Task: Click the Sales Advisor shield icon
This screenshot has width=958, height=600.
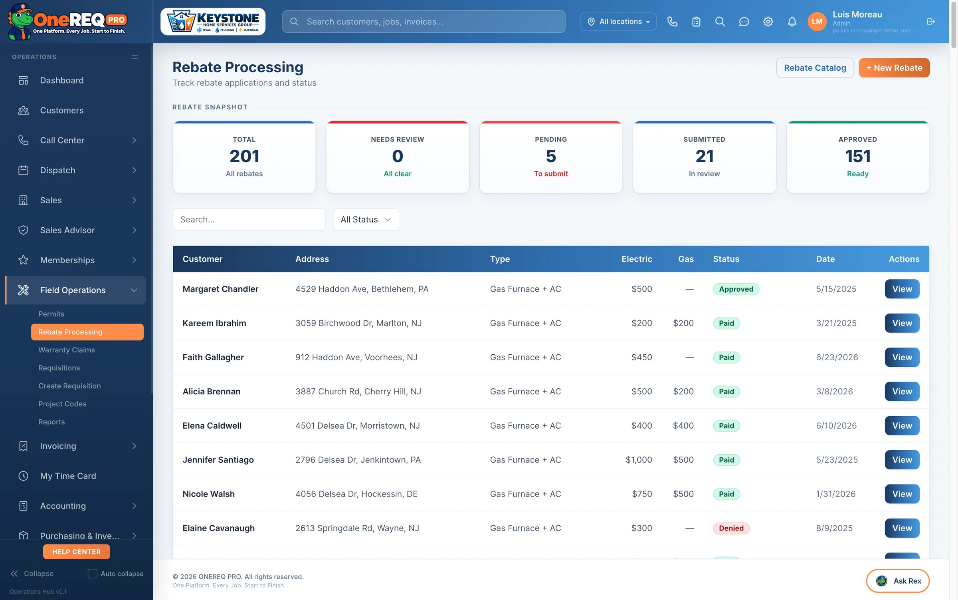Action: 24,230
